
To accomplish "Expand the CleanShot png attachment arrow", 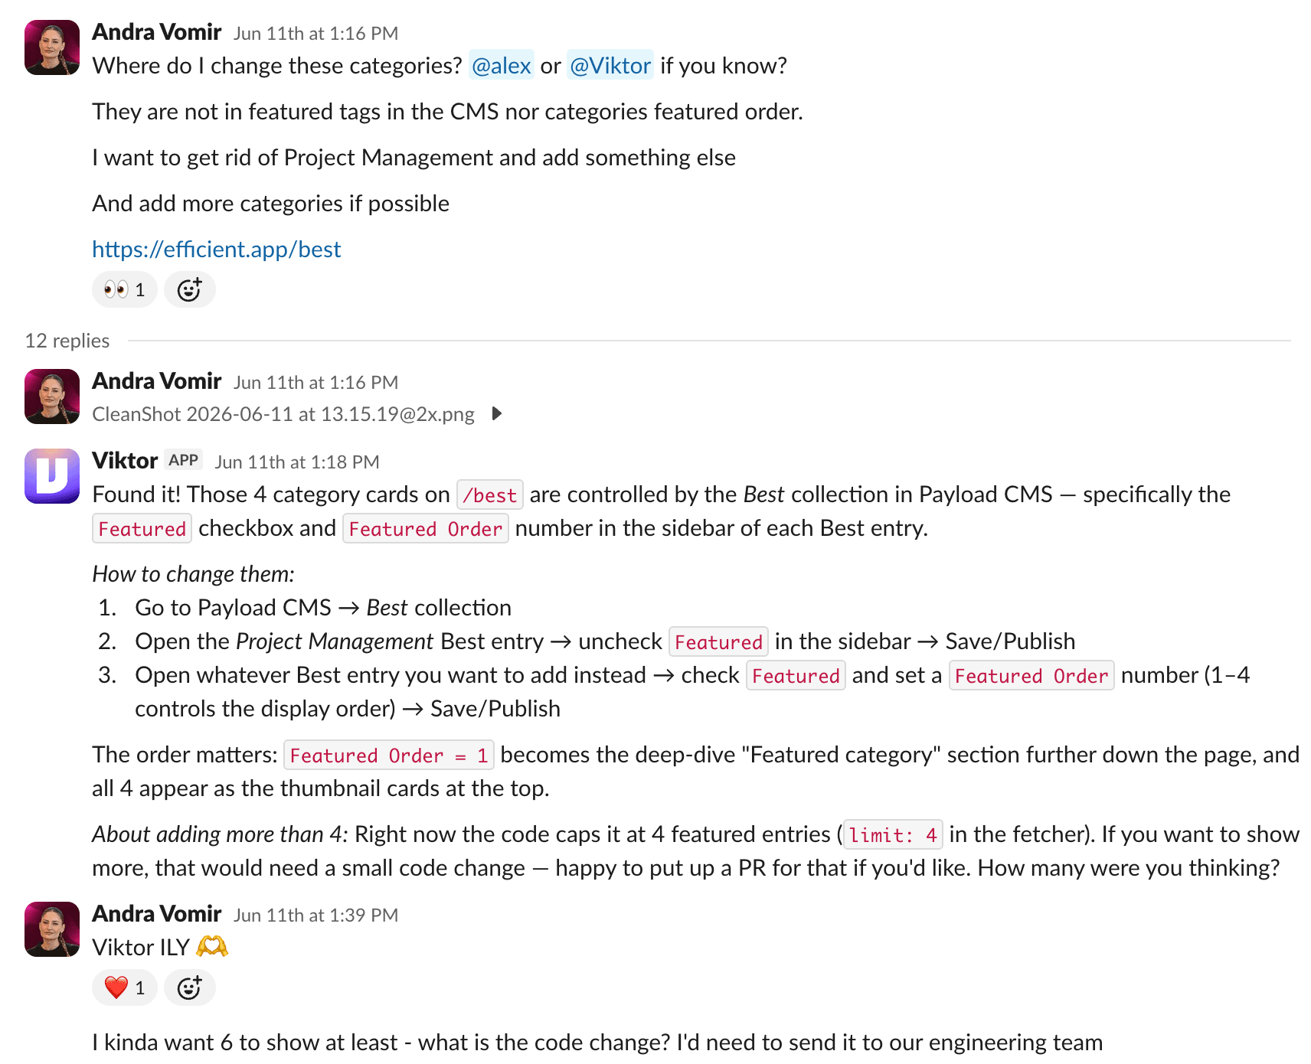I will (496, 414).
